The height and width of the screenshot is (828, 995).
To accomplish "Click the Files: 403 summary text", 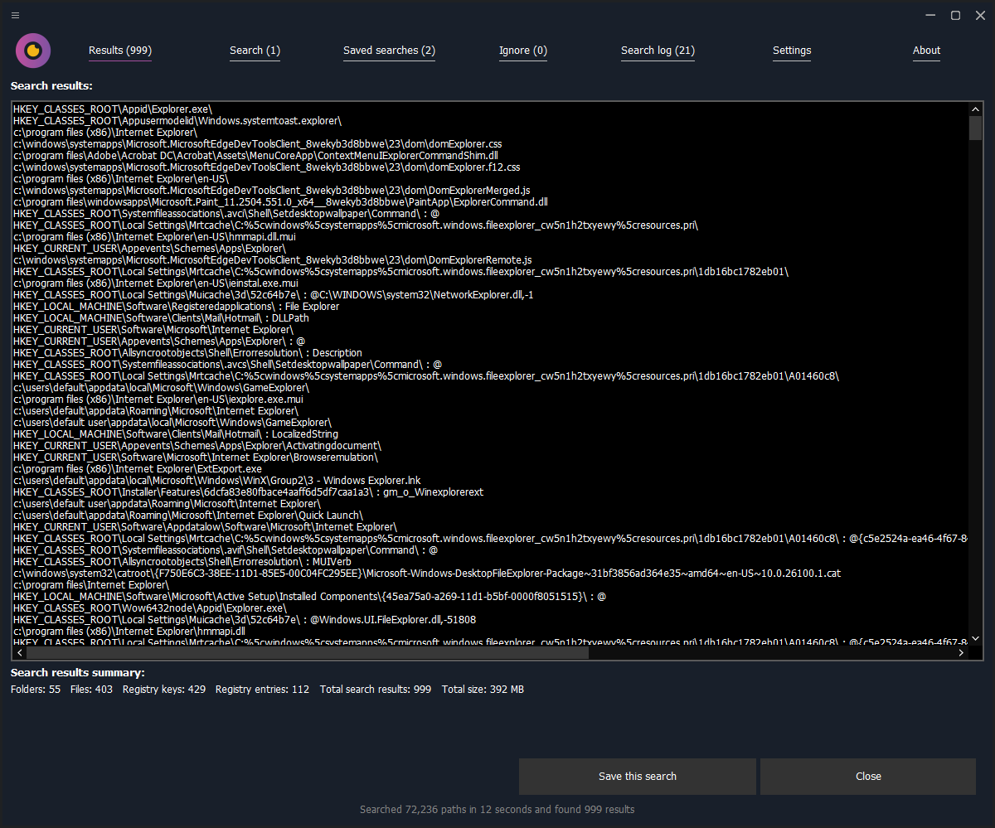I will click(x=91, y=690).
